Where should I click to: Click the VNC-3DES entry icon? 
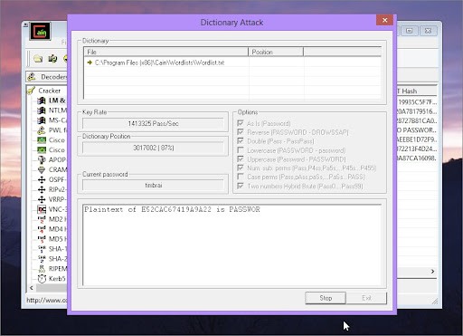[x=42, y=209]
